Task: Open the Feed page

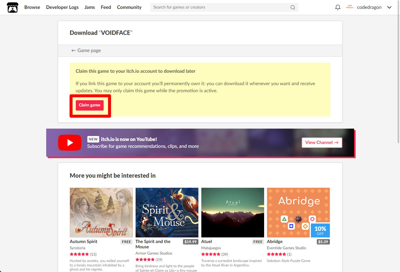Action: tap(106, 7)
